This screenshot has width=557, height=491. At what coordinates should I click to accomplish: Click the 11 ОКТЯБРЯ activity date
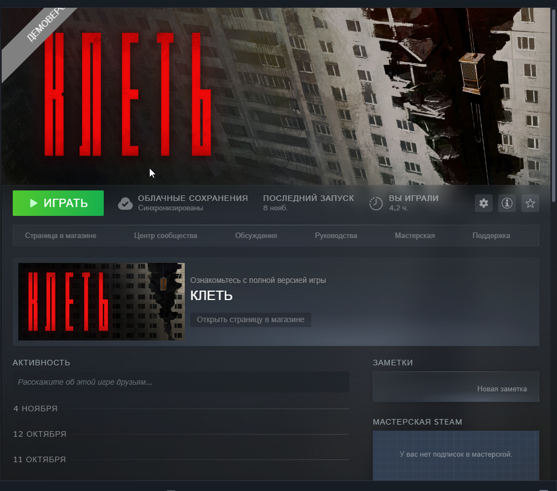pos(39,460)
